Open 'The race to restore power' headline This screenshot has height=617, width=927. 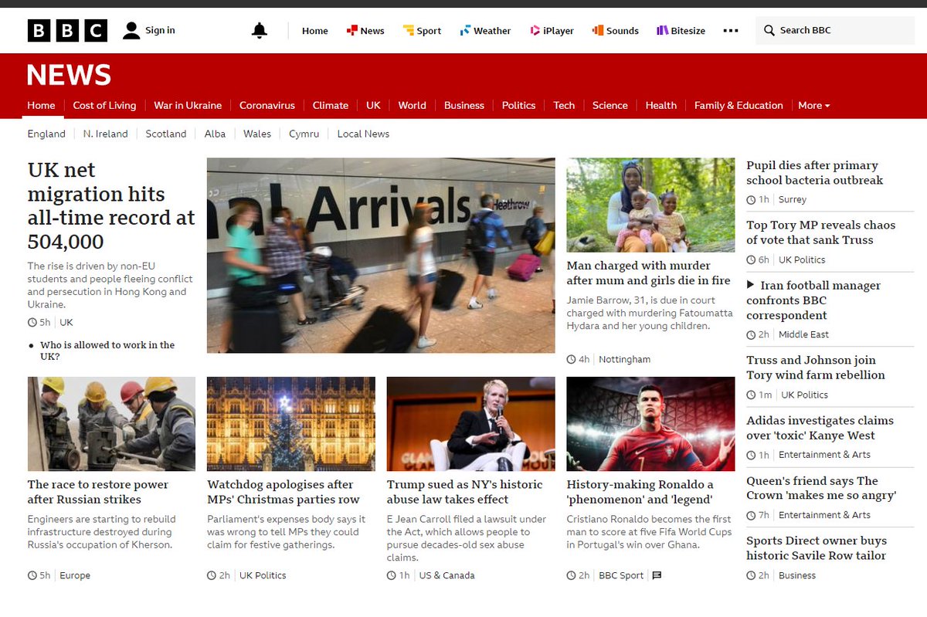click(x=98, y=492)
